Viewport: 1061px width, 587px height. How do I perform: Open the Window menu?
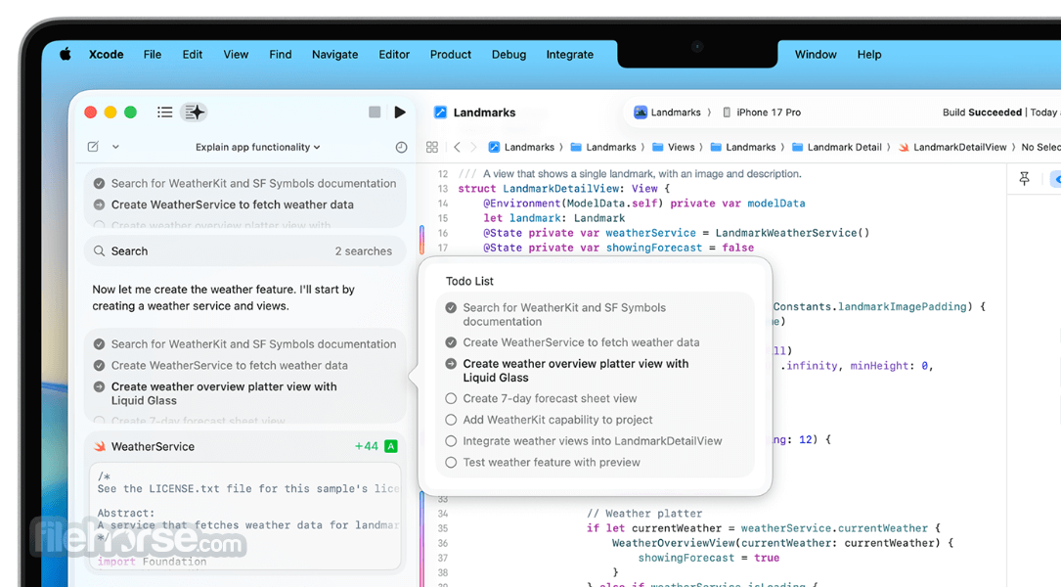pos(816,54)
